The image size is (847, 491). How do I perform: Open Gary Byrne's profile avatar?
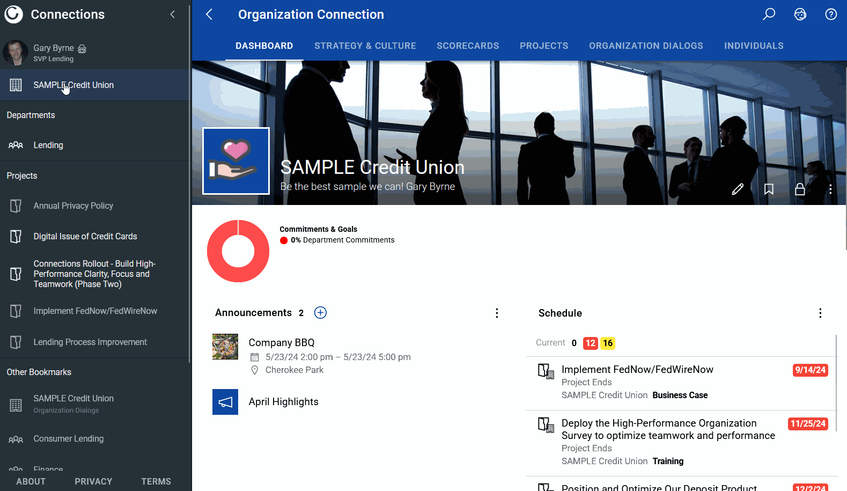(16, 53)
